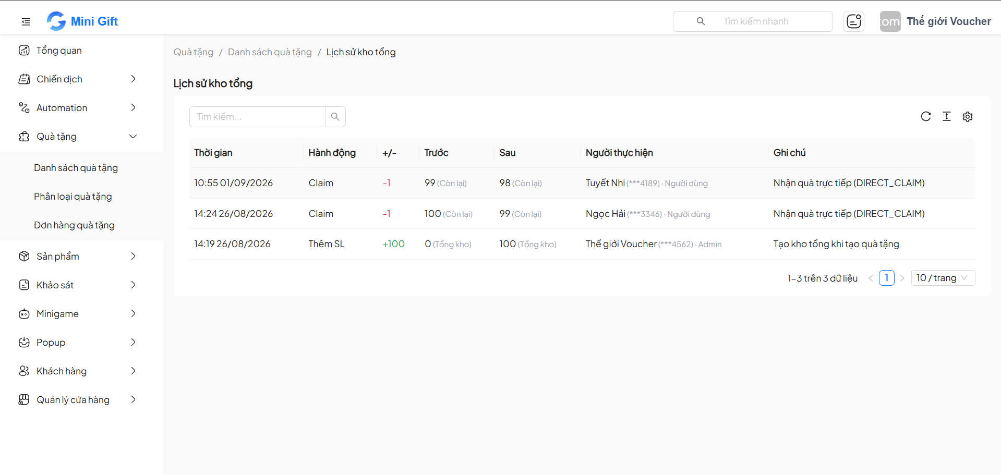
Task: Click the Popup sidebar icon
Action: point(24,342)
